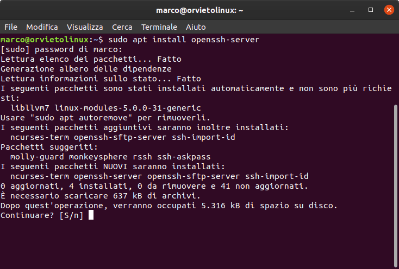Click the package name libllvm7

click(x=30, y=108)
